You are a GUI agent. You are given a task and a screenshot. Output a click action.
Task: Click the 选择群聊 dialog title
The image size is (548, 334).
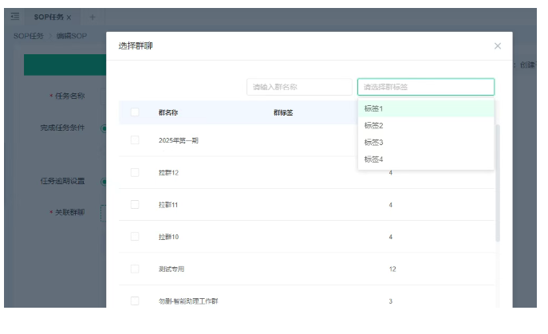136,45
